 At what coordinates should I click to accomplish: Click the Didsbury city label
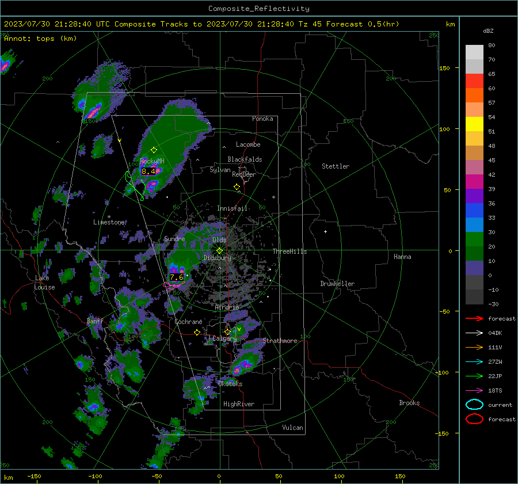[217, 258]
